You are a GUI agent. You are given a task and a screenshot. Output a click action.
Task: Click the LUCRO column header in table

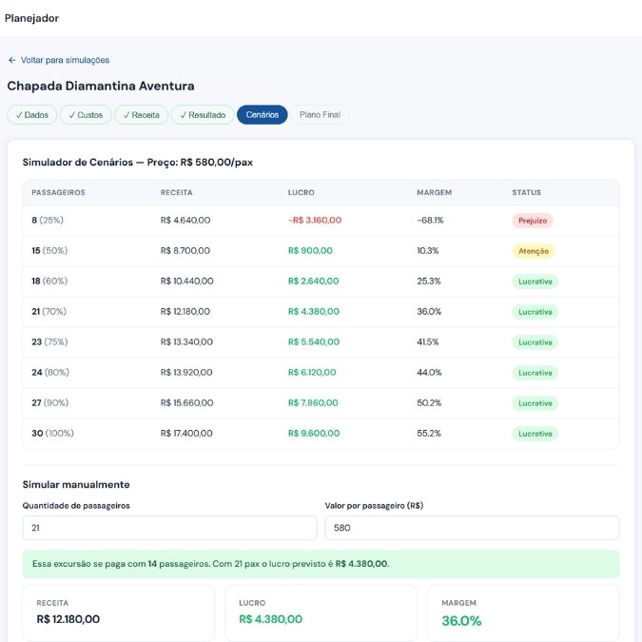301,192
